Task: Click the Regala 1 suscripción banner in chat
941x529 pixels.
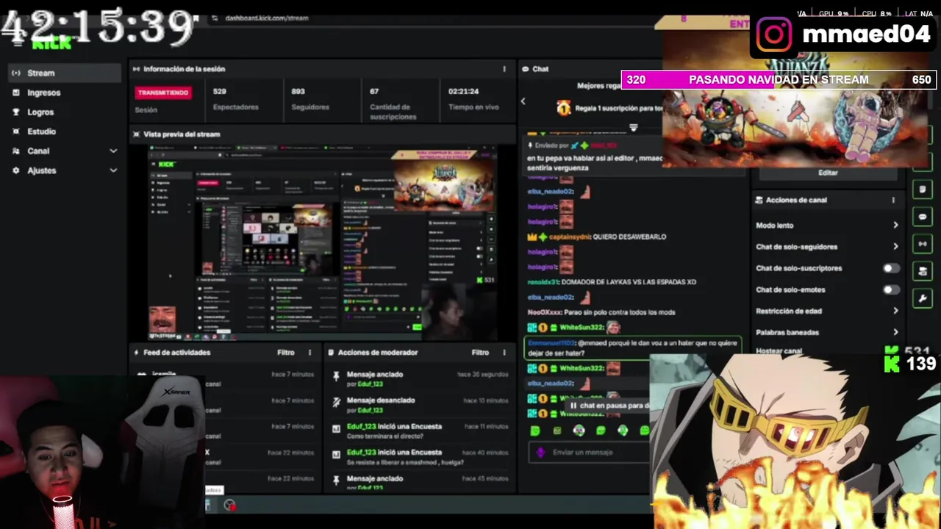Action: tap(609, 108)
